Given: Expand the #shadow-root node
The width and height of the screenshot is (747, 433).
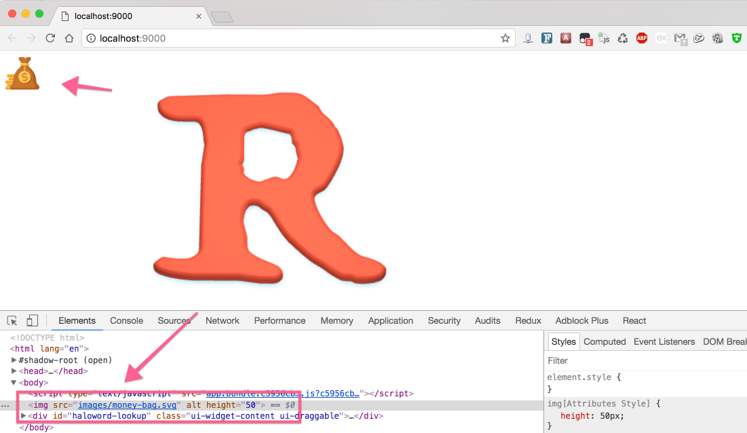Looking at the screenshot, I should [x=14, y=360].
